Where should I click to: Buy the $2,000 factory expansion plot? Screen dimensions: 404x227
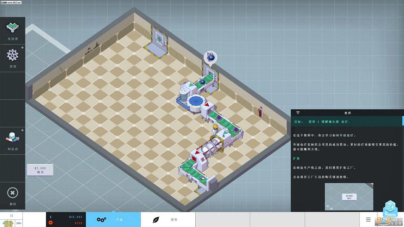(40, 170)
